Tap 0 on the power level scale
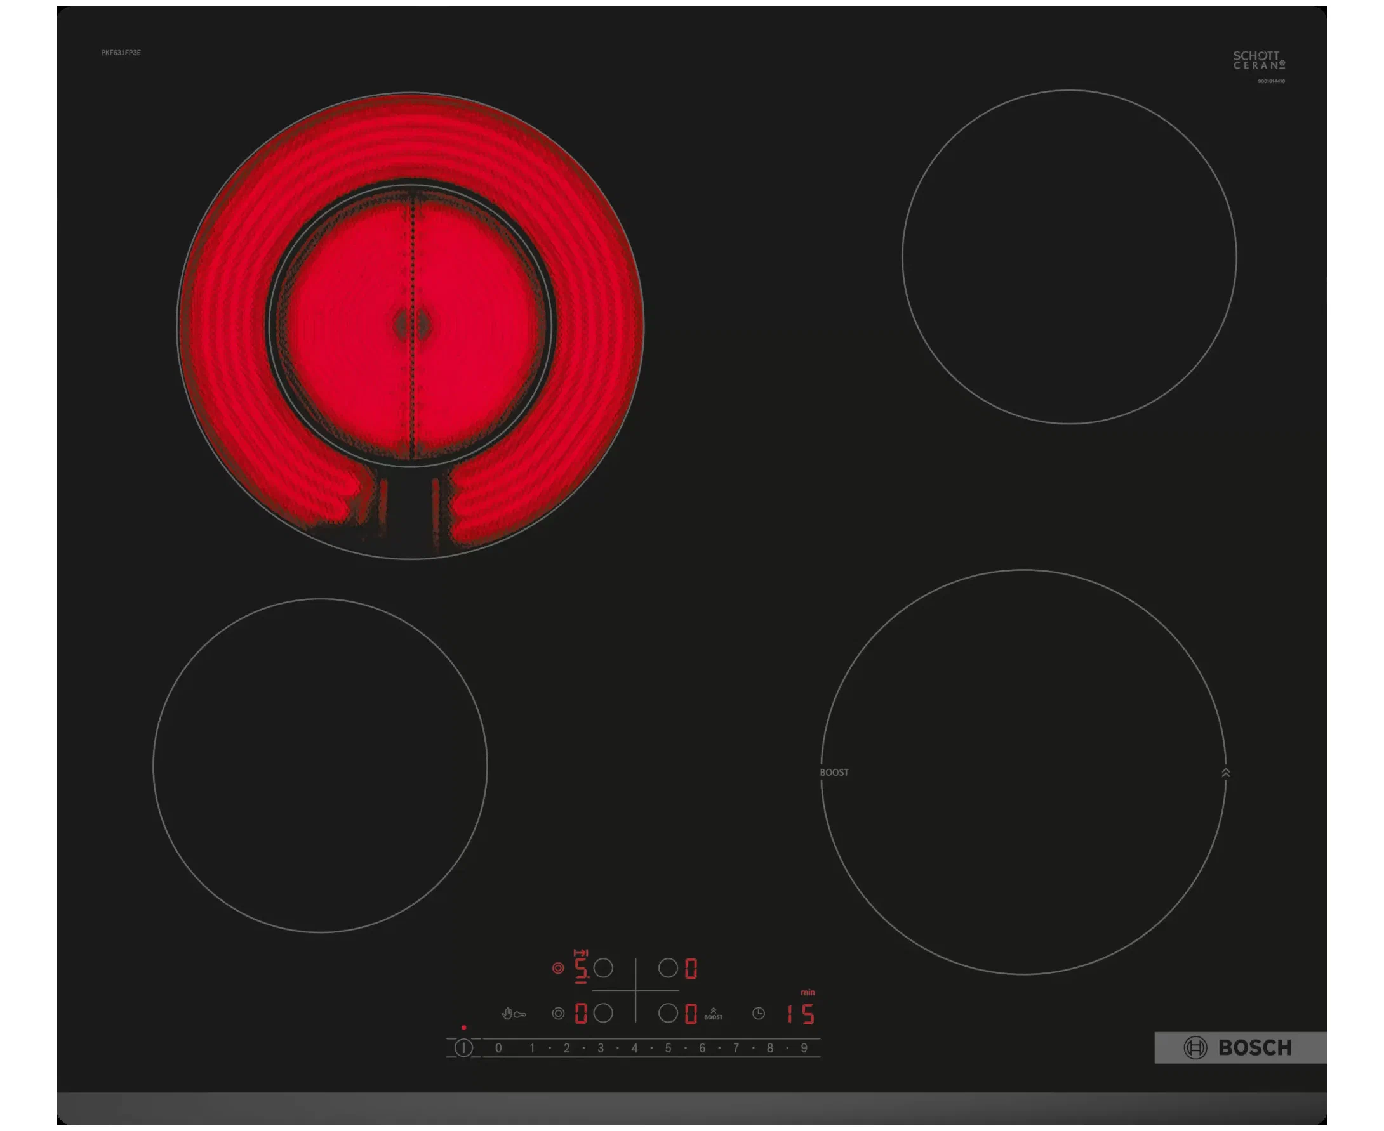The height and width of the screenshot is (1131, 1384). click(x=498, y=1048)
